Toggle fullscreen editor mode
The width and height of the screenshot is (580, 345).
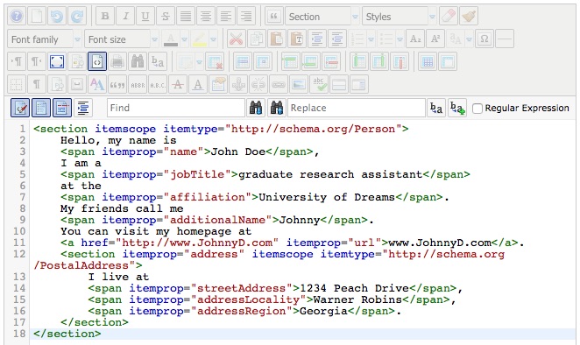pos(57,62)
